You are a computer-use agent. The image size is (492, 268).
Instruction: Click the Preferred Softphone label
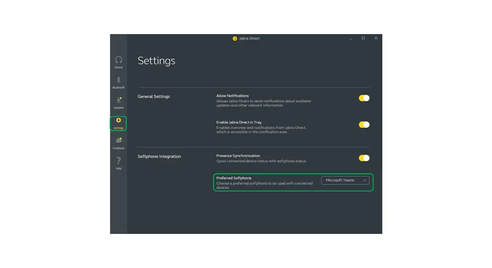click(234, 178)
